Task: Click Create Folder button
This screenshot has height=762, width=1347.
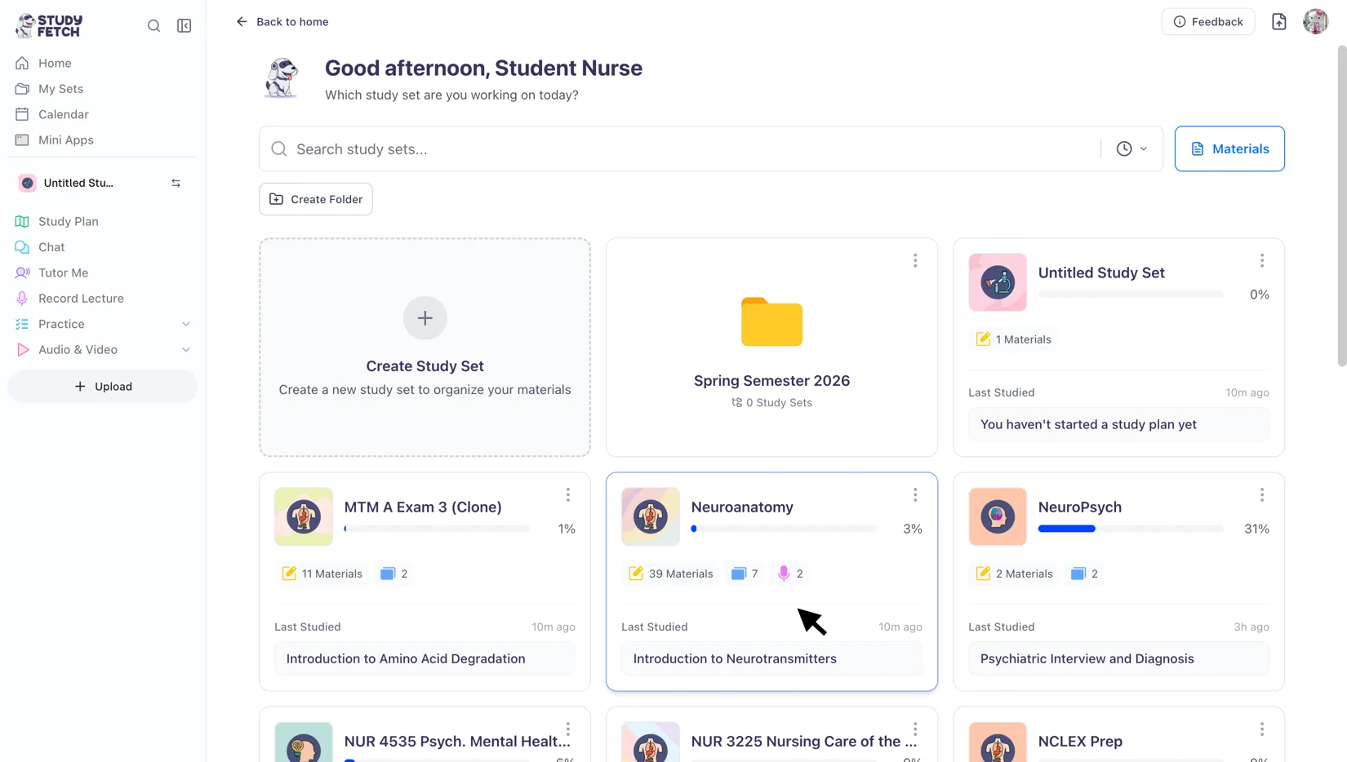Action: point(316,199)
